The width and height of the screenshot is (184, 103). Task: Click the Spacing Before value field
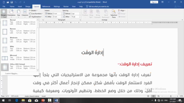(75, 13)
